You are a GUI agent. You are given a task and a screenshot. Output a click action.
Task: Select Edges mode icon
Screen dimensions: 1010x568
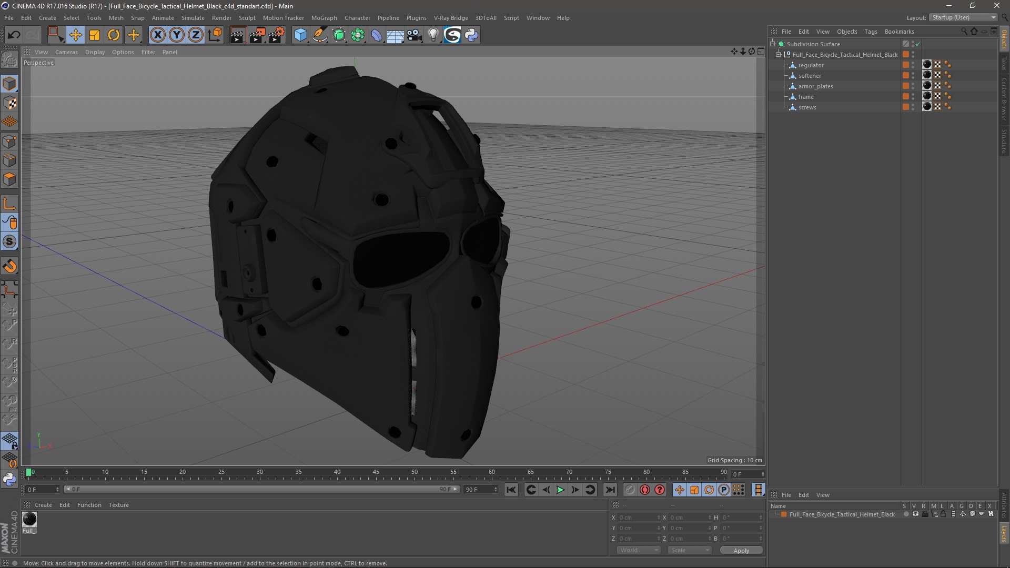click(9, 160)
